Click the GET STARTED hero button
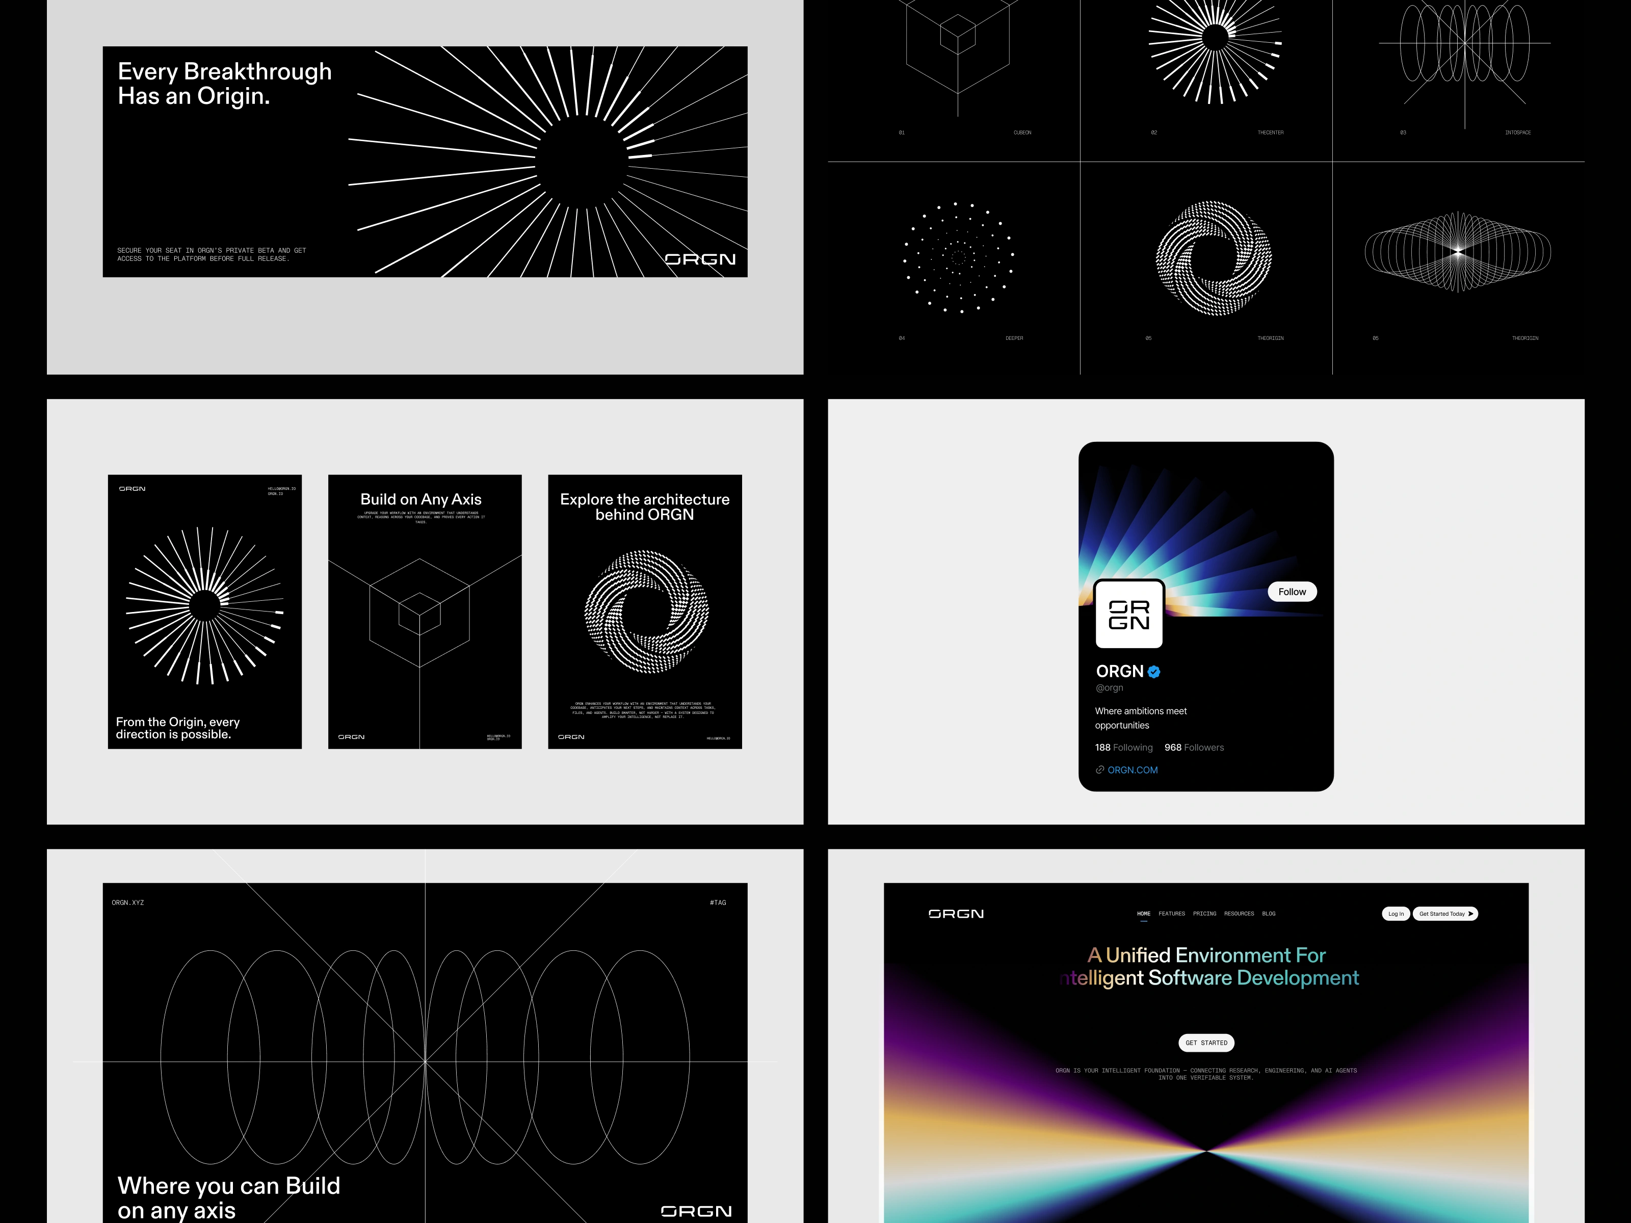1631x1223 pixels. (1206, 1043)
